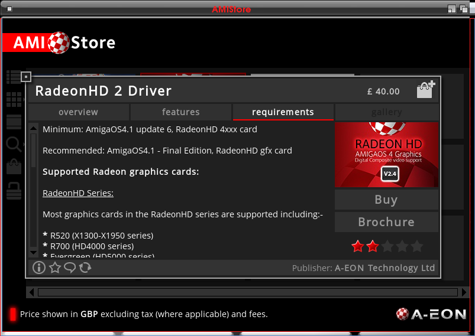Open the list view sidebar icon
Screen dimensions: 475x336
(x=13, y=77)
